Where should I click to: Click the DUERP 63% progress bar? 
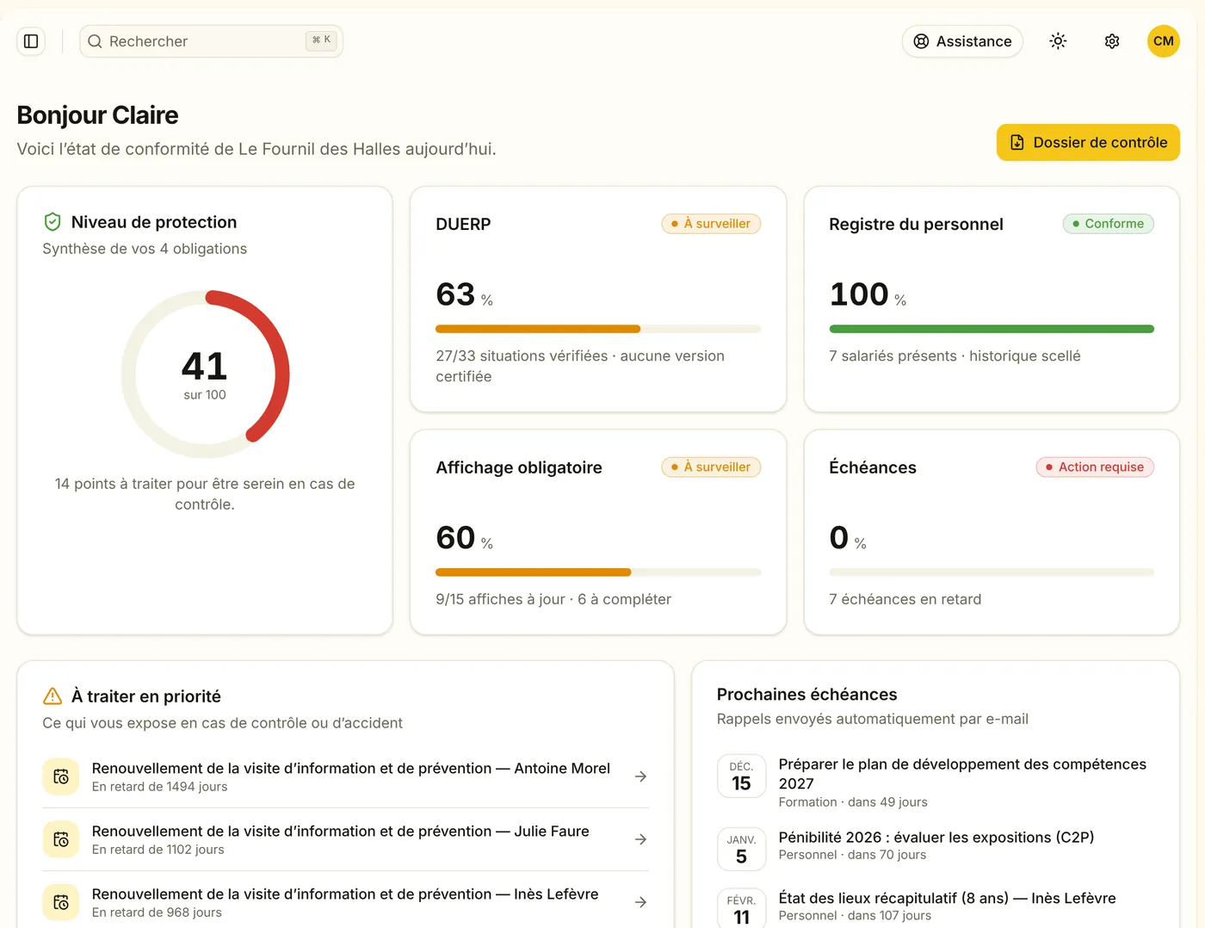[x=598, y=329]
